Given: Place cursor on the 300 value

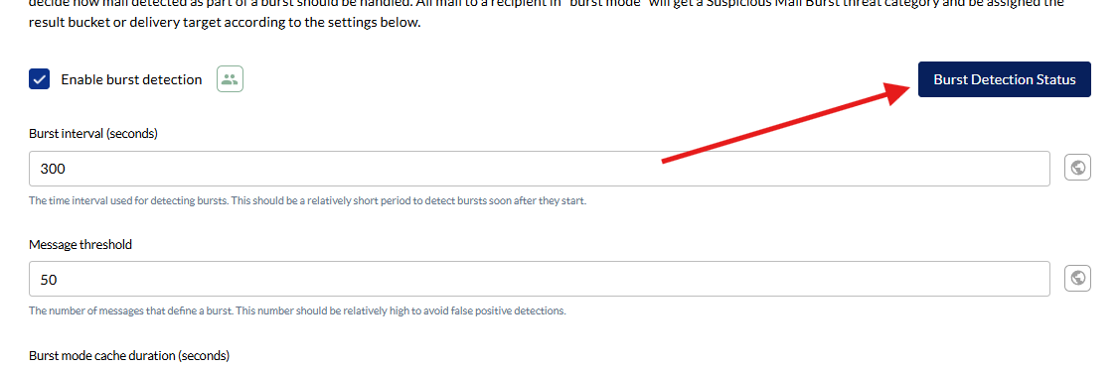Looking at the screenshot, I should [53, 169].
